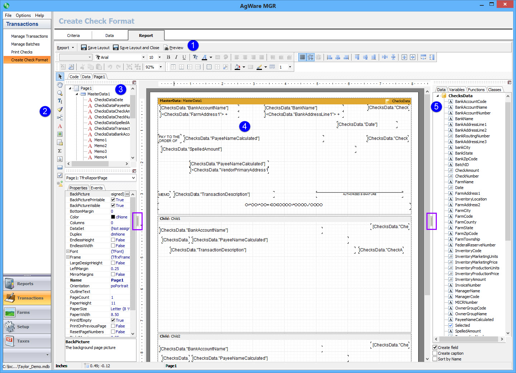This screenshot has width=516, height=373.
Task: Click the Align Left Edges icon
Action: tap(330, 57)
